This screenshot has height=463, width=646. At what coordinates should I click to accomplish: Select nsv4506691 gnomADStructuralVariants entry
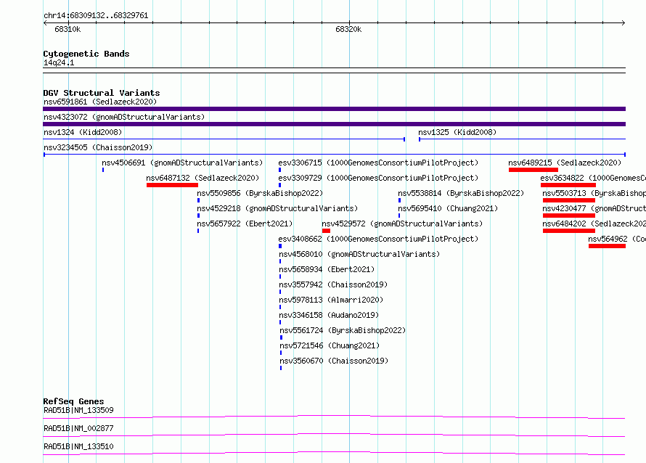pyautogui.click(x=182, y=163)
